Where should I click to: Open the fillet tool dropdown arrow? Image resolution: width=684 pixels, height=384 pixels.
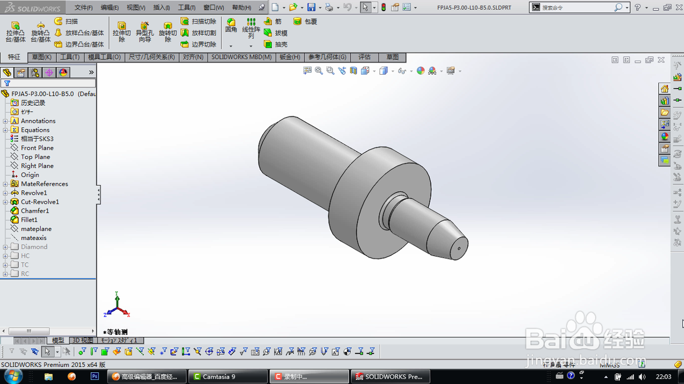[231, 46]
